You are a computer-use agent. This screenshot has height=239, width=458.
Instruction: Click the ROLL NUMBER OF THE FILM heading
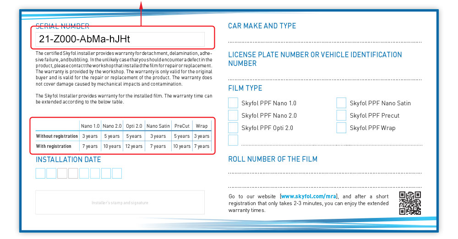point(273,159)
